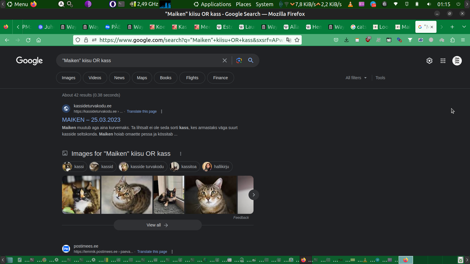The width and height of the screenshot is (470, 264).
Task: Go to the Firefox home page
Action: [38, 40]
